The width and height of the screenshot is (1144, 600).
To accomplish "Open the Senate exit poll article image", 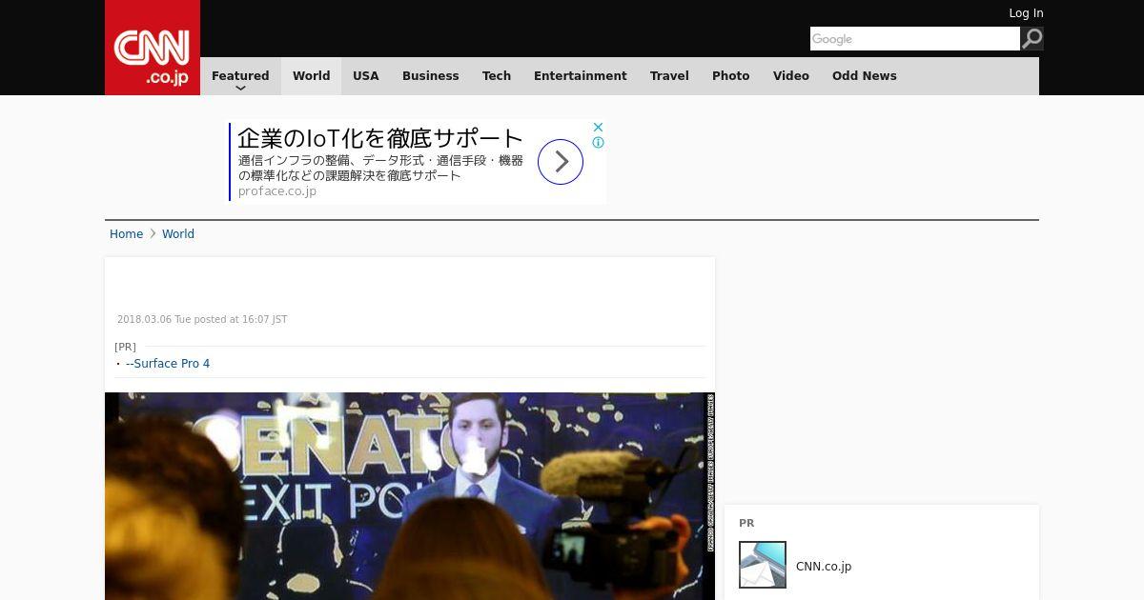I will pos(410,496).
